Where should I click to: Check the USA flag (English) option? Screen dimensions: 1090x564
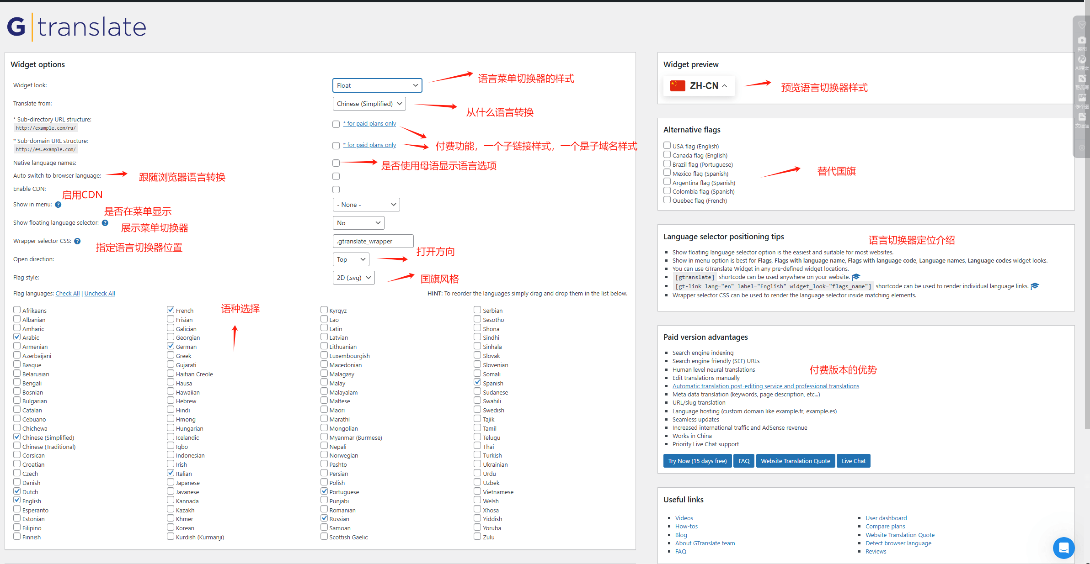coord(667,145)
